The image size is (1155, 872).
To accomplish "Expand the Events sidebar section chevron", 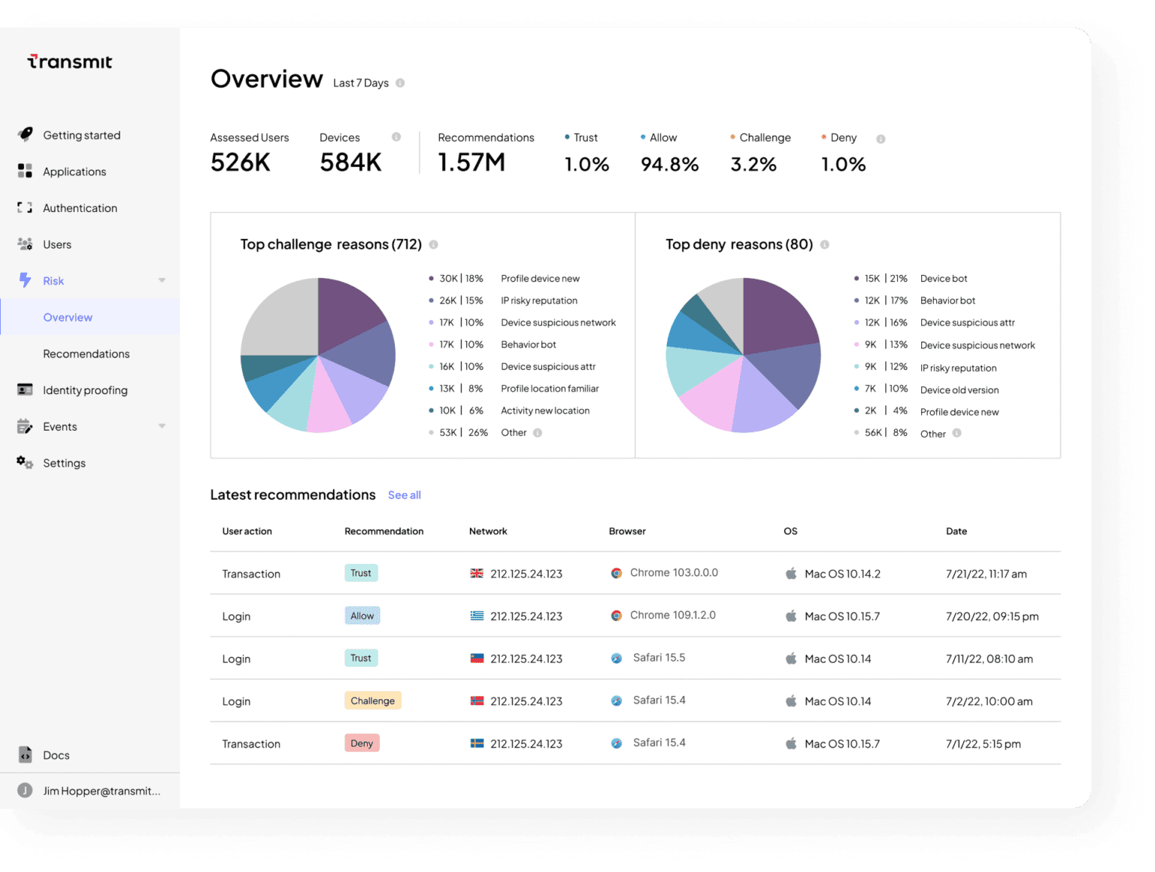I will coord(162,426).
